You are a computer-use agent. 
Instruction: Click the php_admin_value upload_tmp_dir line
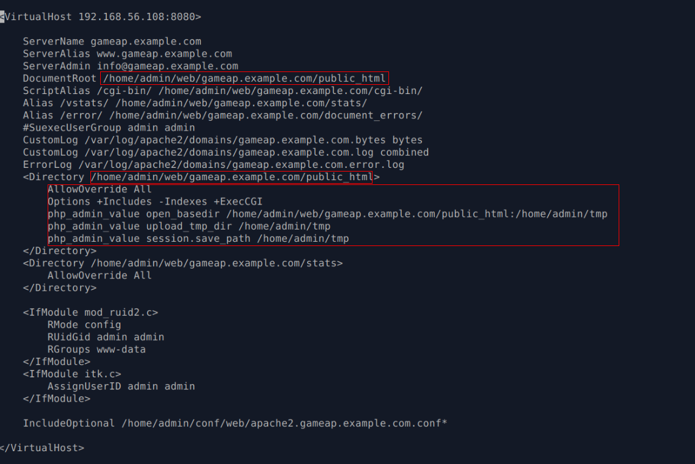point(189,227)
